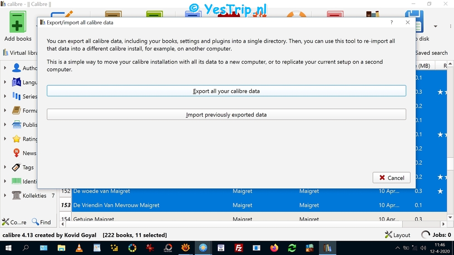Expand the Kollekties category
The width and height of the screenshot is (454, 255).
(5, 196)
